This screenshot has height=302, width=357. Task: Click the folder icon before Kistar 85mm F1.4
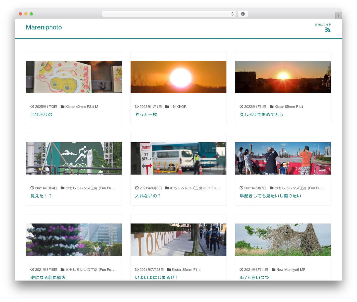pyautogui.click(x=271, y=106)
